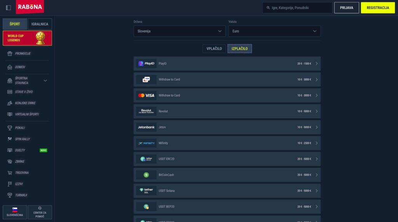Click the Jetonbank payment logo
The width and height of the screenshot is (398, 222).
[146, 127]
